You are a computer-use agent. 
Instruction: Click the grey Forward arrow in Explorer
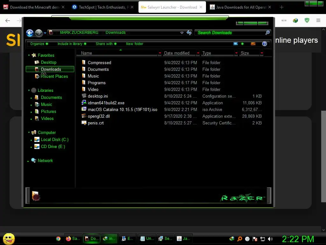click(x=39, y=33)
